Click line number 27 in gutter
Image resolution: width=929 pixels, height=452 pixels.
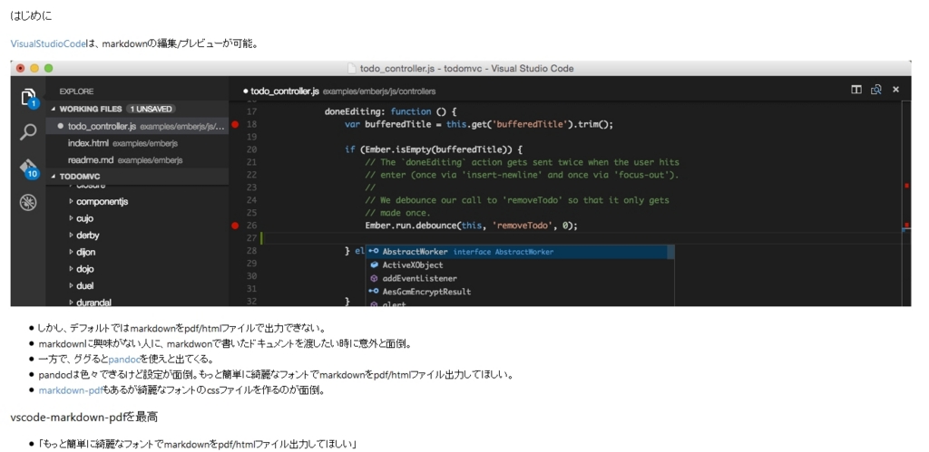click(x=252, y=238)
